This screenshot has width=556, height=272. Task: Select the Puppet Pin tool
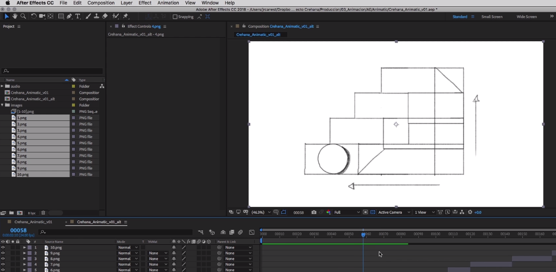(126, 16)
